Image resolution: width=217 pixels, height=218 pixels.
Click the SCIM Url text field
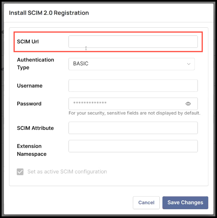click(x=133, y=42)
